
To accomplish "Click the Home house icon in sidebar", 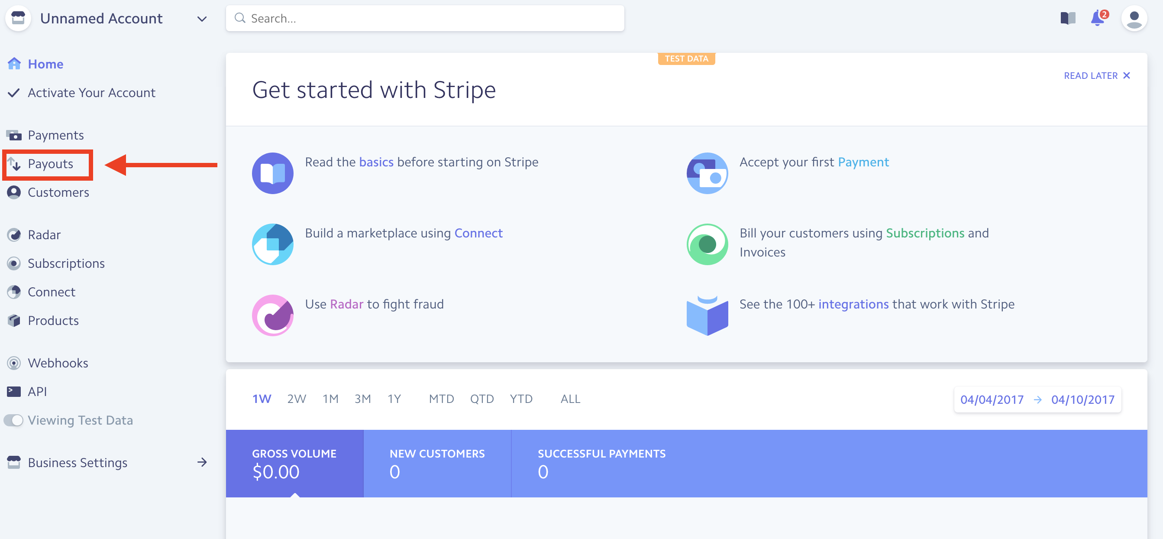I will click(14, 64).
